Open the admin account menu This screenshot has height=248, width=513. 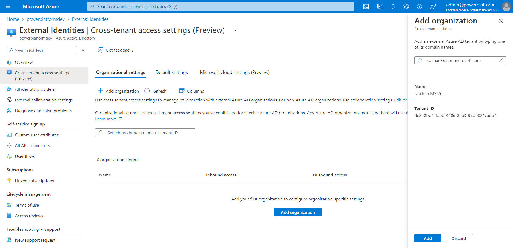tap(478, 6)
